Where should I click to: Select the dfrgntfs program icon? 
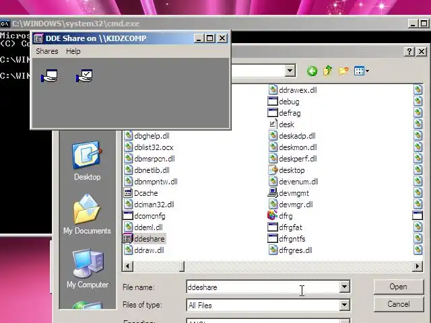pos(272,239)
